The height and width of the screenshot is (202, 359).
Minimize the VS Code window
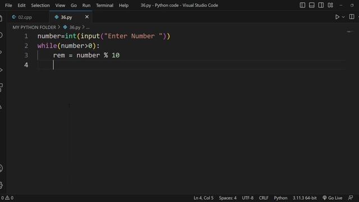(x=341, y=5)
